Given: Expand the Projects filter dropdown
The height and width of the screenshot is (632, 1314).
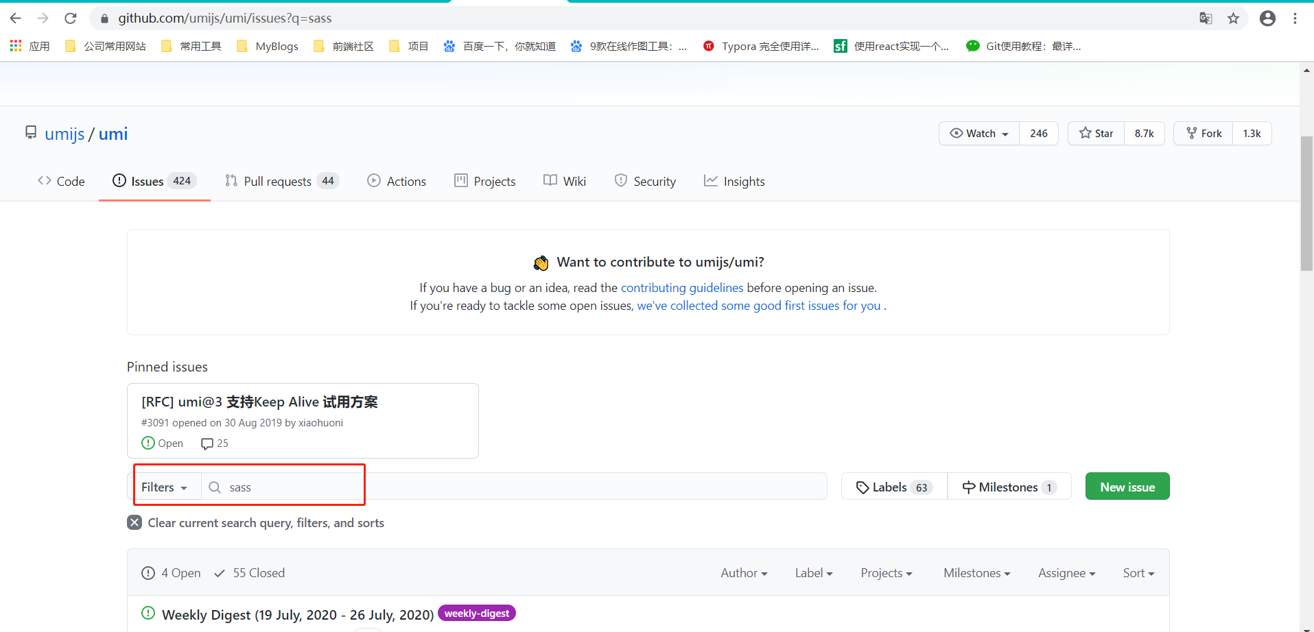Looking at the screenshot, I should tap(887, 573).
